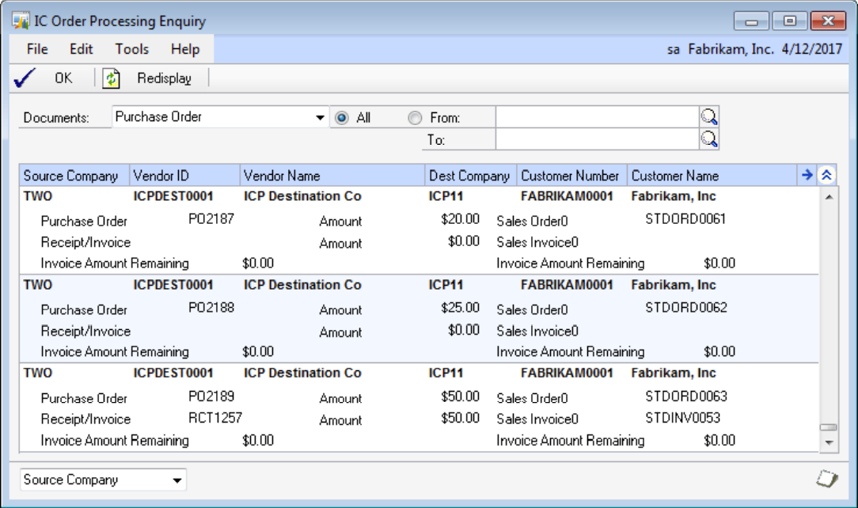The image size is (858, 508).
Task: Open the Tools menu
Action: (x=131, y=49)
